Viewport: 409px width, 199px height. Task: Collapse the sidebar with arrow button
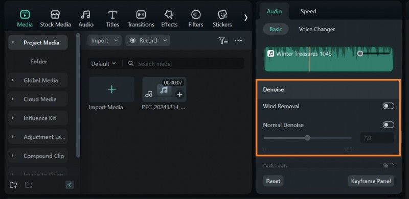click(70, 185)
